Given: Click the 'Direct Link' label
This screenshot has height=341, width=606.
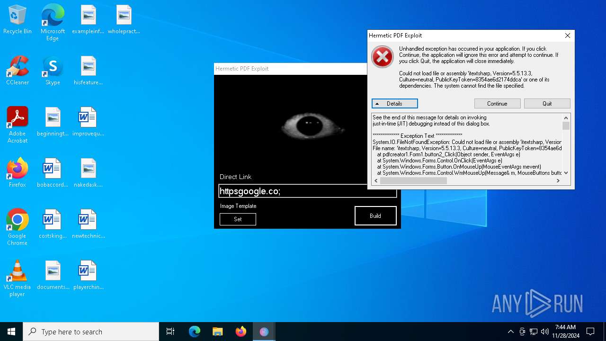Looking at the screenshot, I should (235, 177).
